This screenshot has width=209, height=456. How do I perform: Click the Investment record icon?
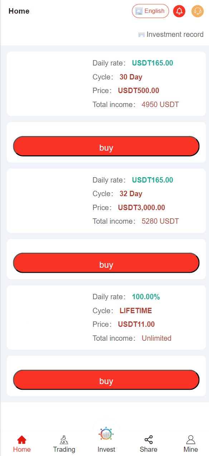point(141,35)
